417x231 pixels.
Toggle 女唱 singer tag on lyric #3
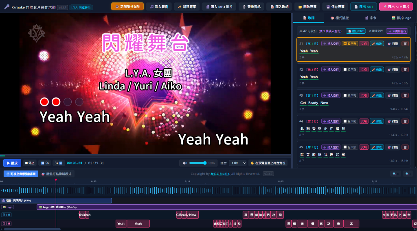click(x=364, y=95)
